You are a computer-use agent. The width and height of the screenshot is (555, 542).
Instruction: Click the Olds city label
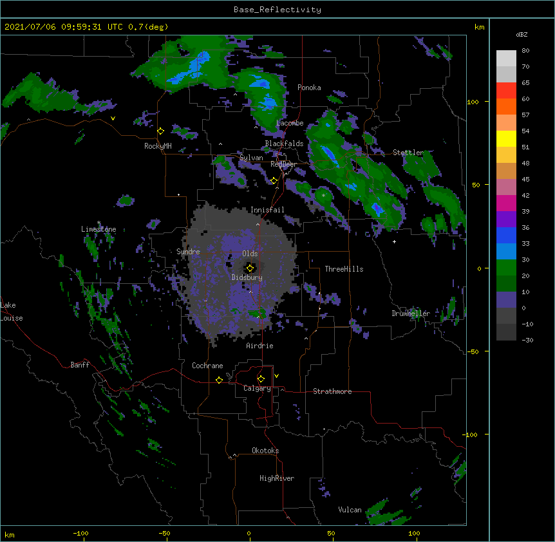pyautogui.click(x=250, y=254)
